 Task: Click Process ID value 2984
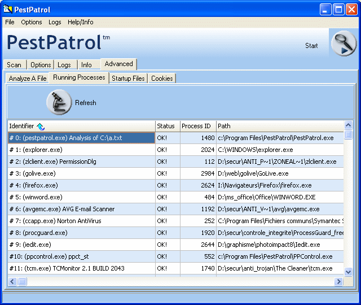208,173
